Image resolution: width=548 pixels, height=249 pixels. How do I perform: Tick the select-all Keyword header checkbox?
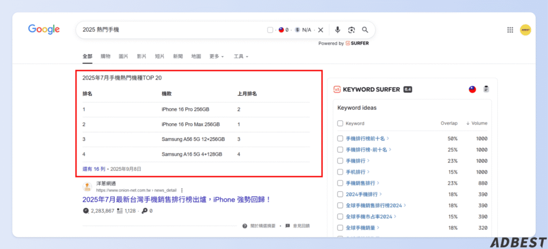[340, 124]
